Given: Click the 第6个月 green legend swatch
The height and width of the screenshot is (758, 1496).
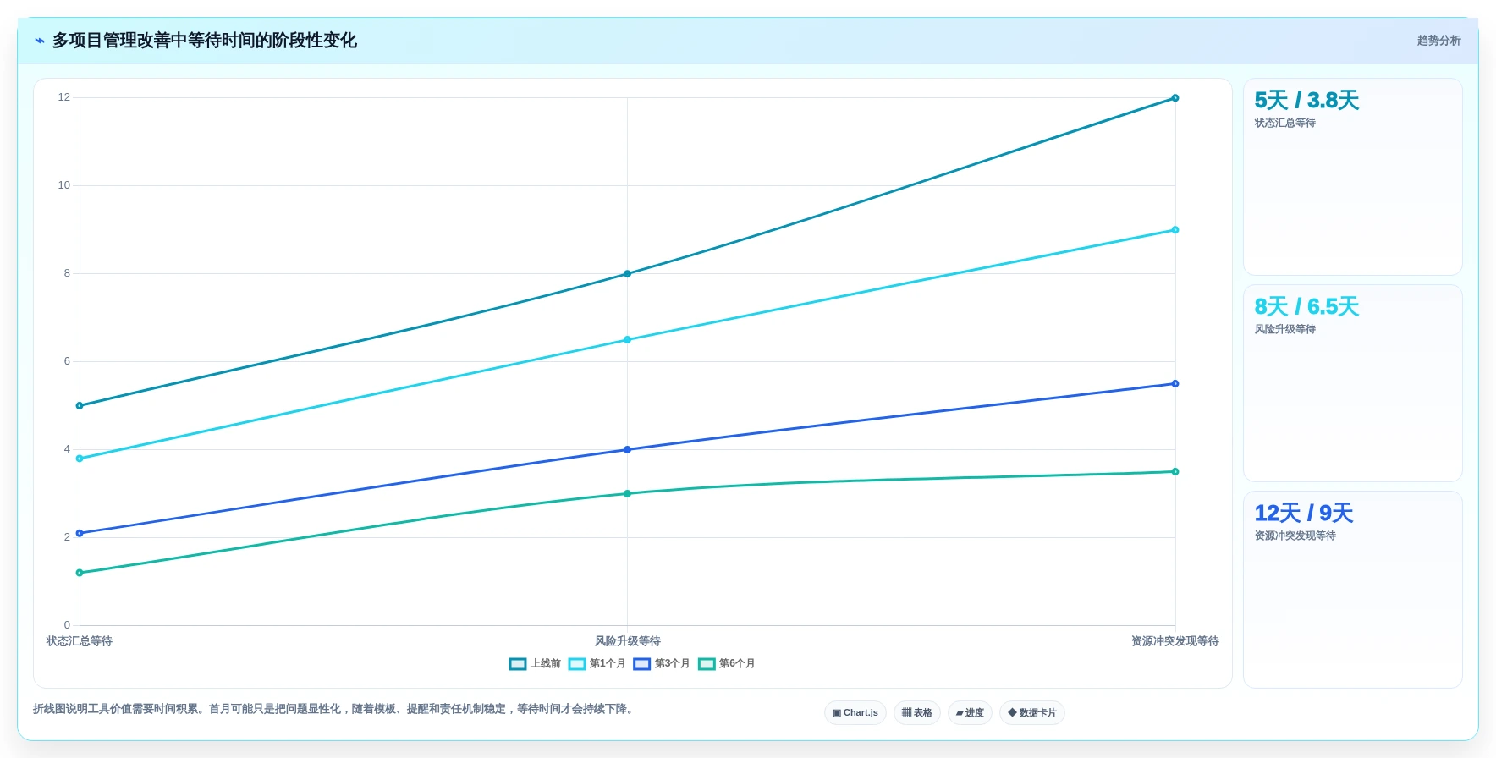Looking at the screenshot, I should click(707, 664).
